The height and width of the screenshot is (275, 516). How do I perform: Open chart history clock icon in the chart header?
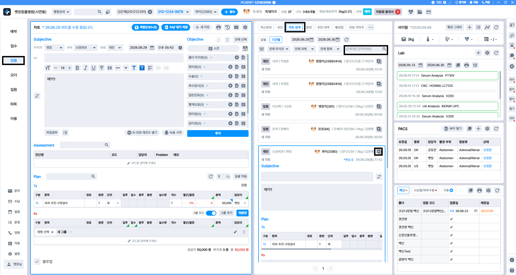(x=228, y=27)
